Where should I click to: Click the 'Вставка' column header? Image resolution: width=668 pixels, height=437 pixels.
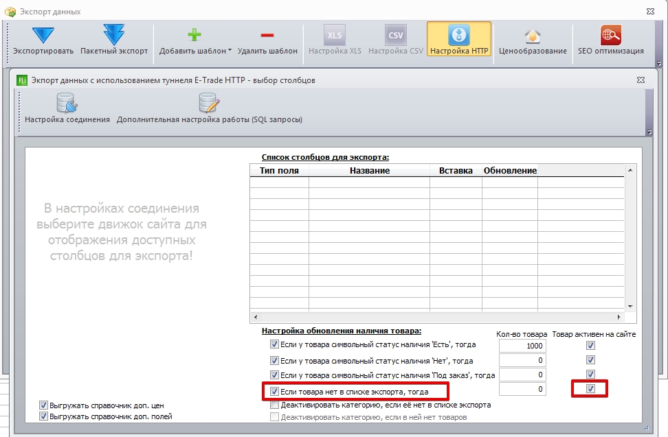(456, 170)
